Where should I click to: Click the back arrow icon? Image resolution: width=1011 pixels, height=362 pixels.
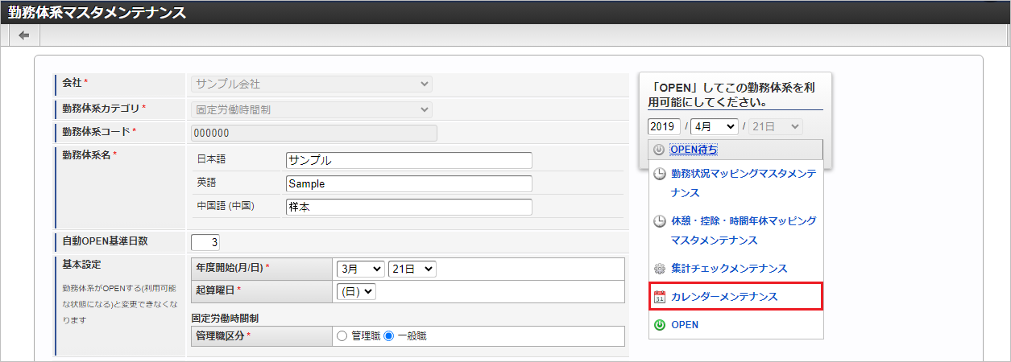pyautogui.click(x=24, y=35)
